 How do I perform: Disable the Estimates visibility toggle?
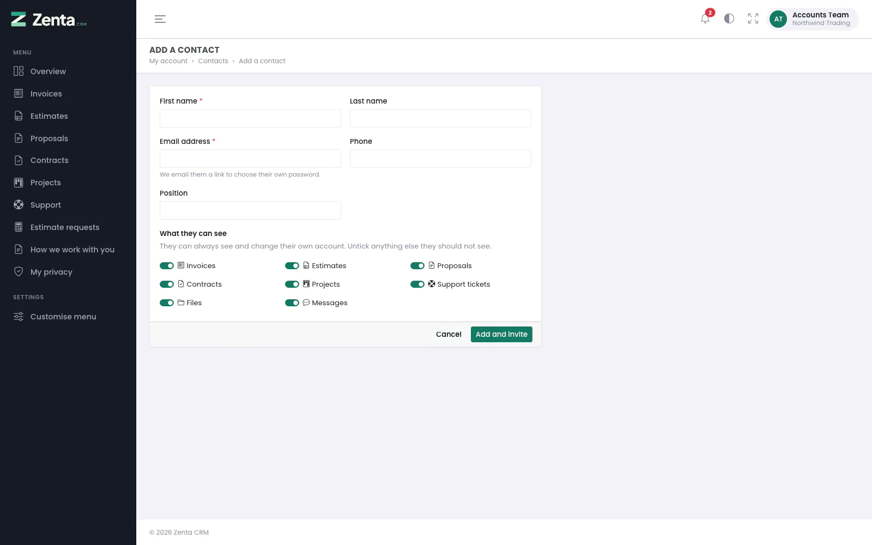point(292,266)
